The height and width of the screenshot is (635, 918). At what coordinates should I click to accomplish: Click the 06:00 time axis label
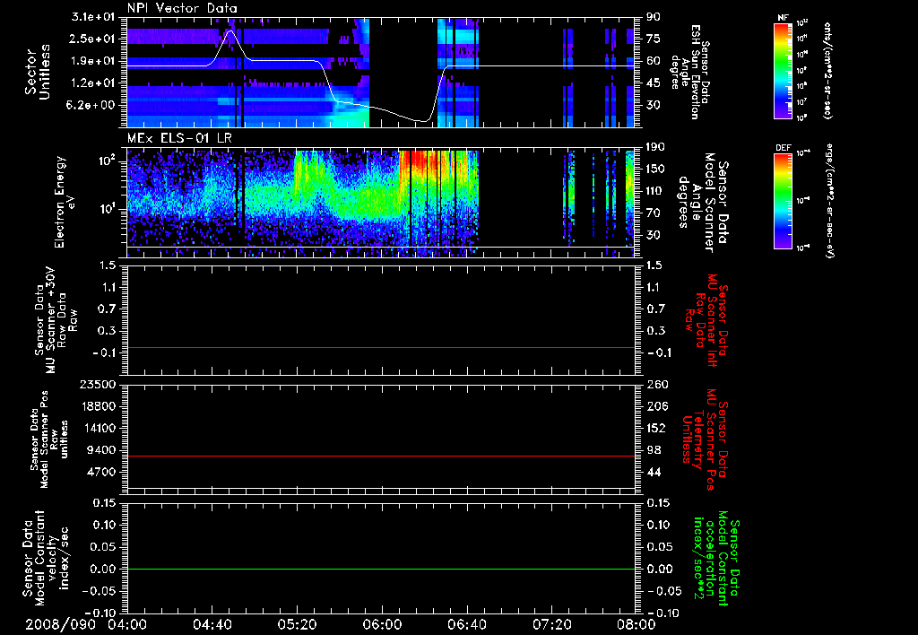382,625
